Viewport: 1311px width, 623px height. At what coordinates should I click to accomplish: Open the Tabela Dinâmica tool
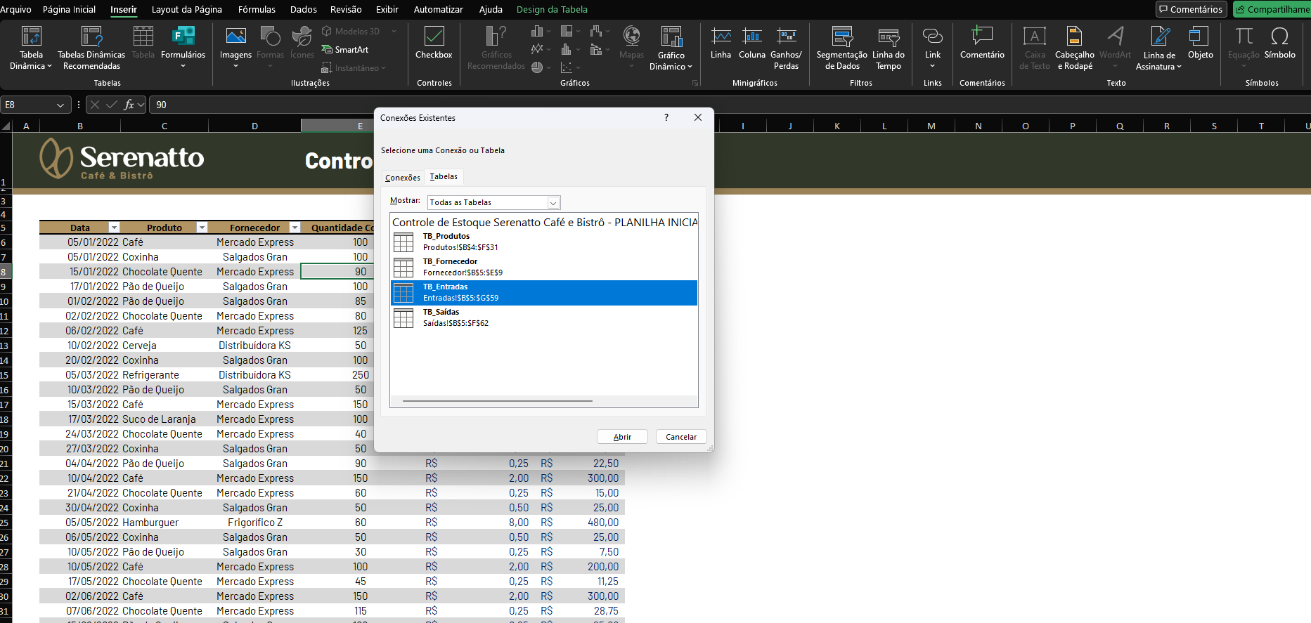[x=31, y=48]
